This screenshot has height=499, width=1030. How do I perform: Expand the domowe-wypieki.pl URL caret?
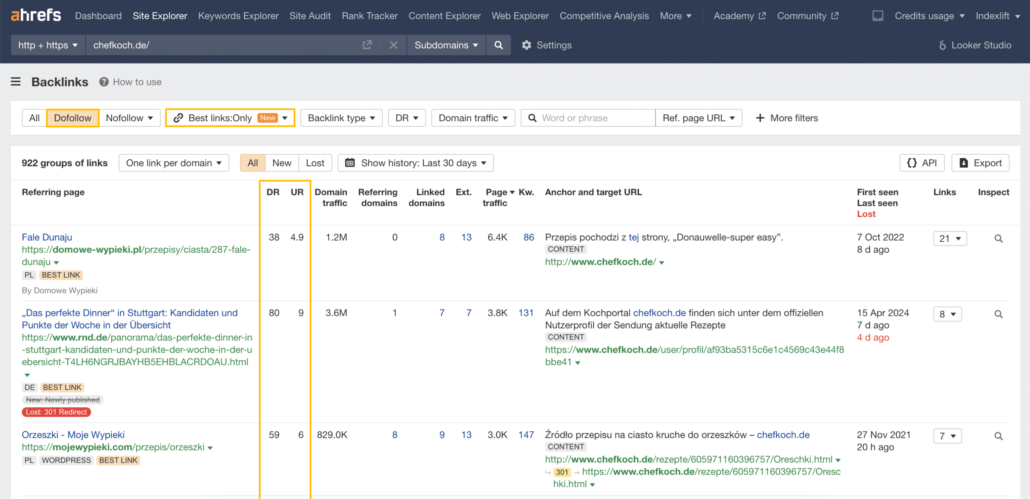(56, 263)
